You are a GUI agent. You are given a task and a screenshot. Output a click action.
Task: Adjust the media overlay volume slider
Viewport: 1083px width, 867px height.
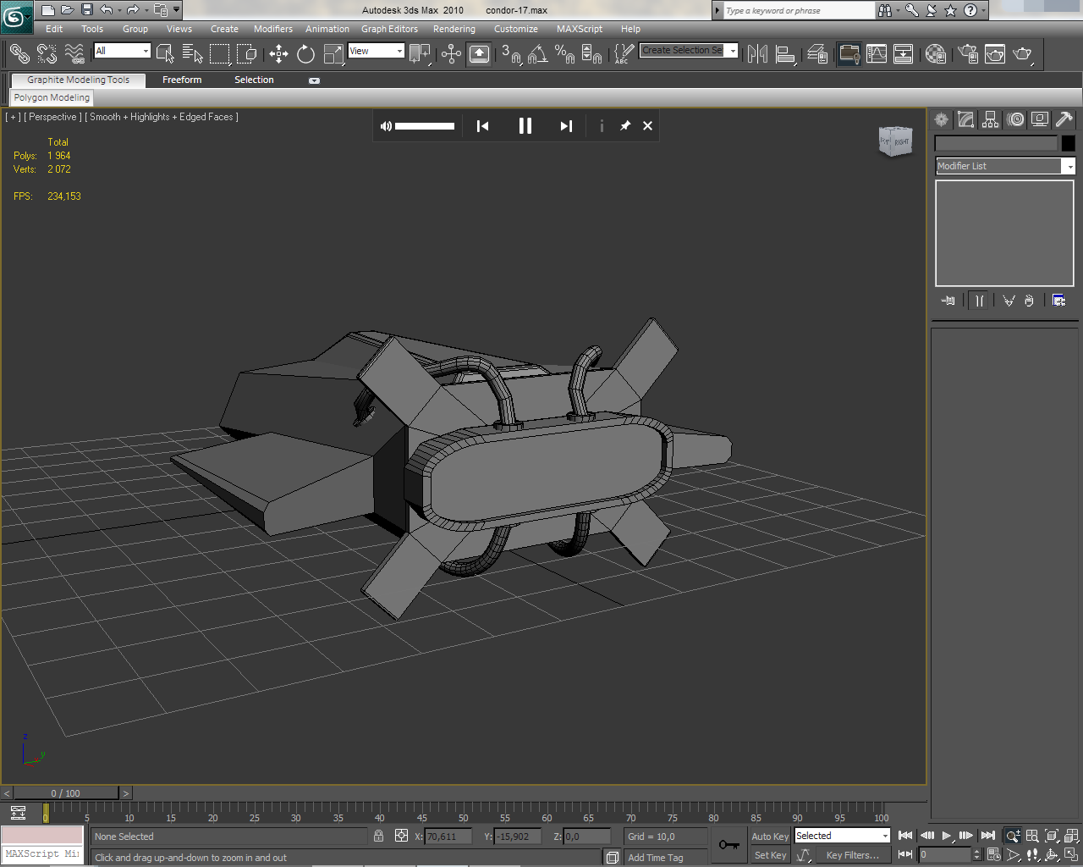tap(424, 126)
